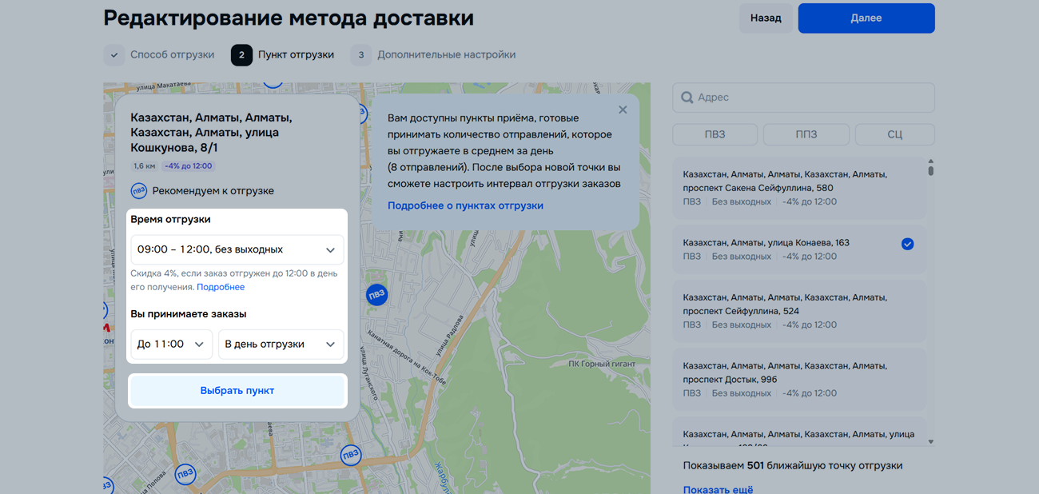
Task: Toggle the СЦ filter
Action: click(x=894, y=134)
